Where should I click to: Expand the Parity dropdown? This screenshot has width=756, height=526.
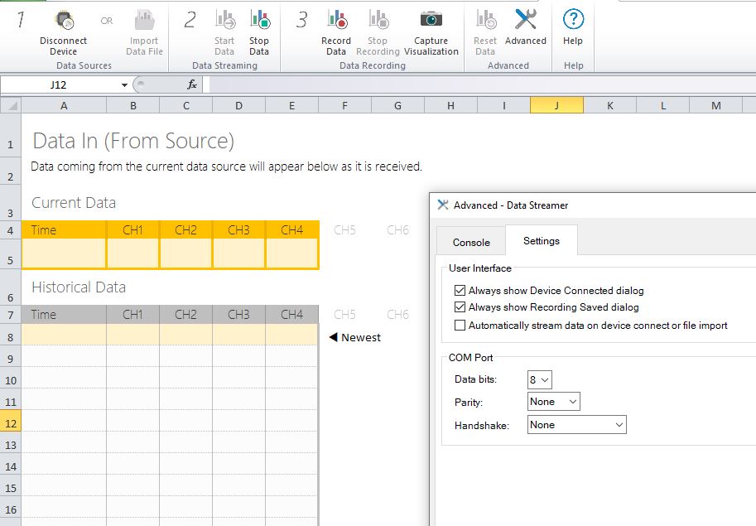(554, 402)
